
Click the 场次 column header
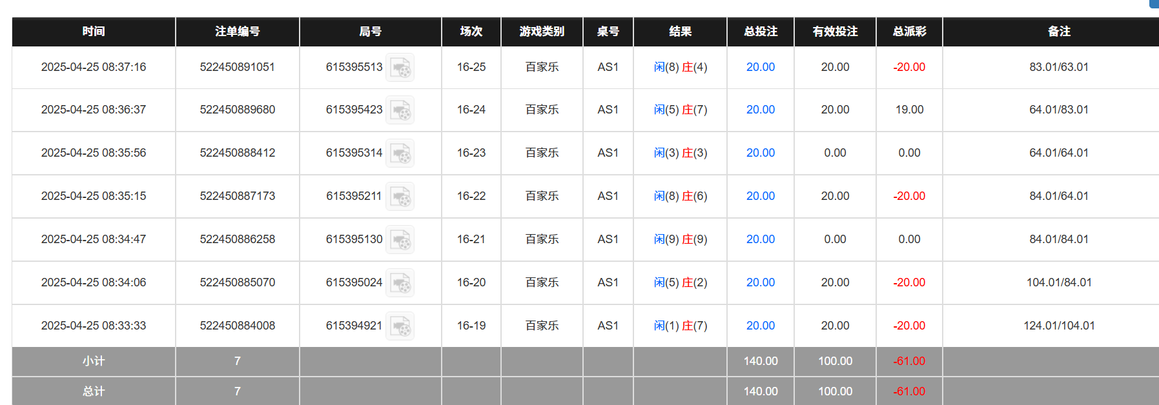click(x=471, y=31)
